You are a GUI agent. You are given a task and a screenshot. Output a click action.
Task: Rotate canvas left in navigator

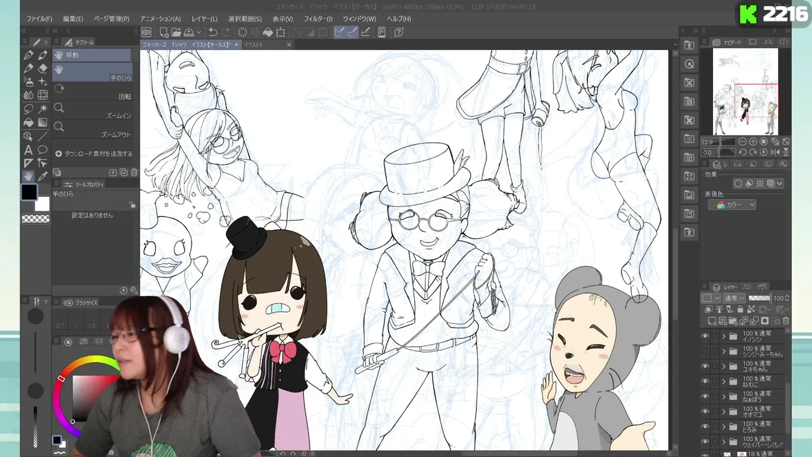pyautogui.click(x=743, y=152)
